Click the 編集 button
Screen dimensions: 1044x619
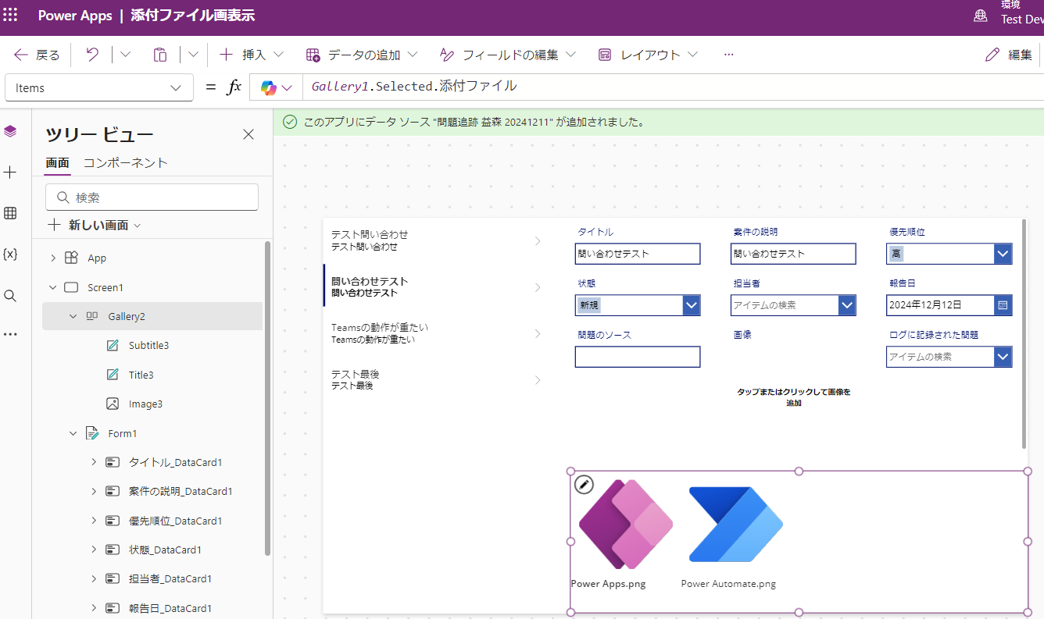pyautogui.click(x=1010, y=55)
